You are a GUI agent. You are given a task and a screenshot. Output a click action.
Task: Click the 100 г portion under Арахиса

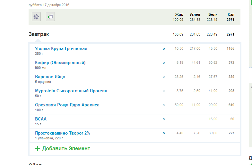(x=39, y=110)
